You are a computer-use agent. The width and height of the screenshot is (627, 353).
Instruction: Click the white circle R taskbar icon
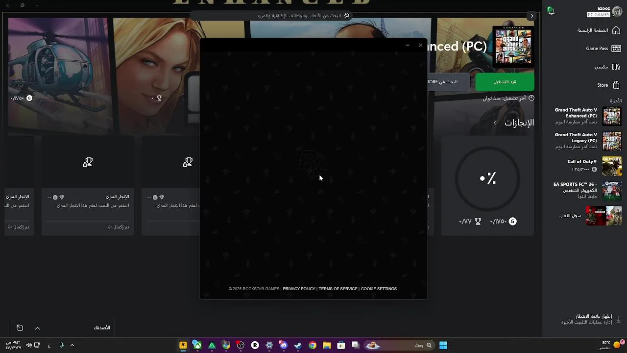click(x=255, y=345)
